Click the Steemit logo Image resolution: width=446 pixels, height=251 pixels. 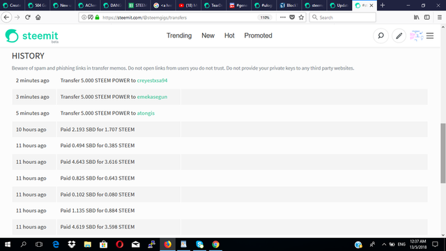pyautogui.click(x=31, y=36)
